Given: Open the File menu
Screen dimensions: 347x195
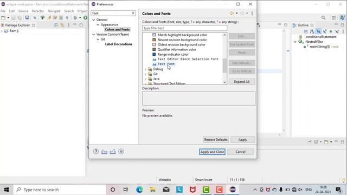Looking at the screenshot, I should 3,11.
